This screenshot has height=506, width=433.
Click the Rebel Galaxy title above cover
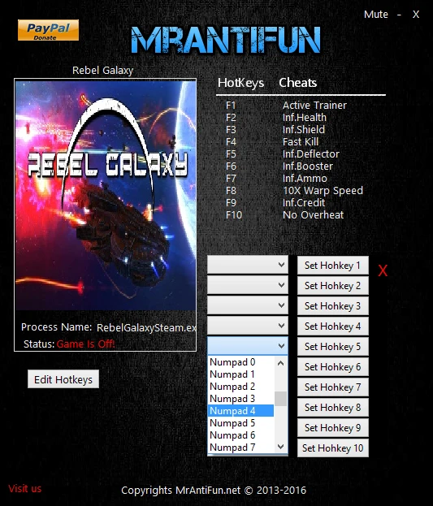[x=102, y=71]
